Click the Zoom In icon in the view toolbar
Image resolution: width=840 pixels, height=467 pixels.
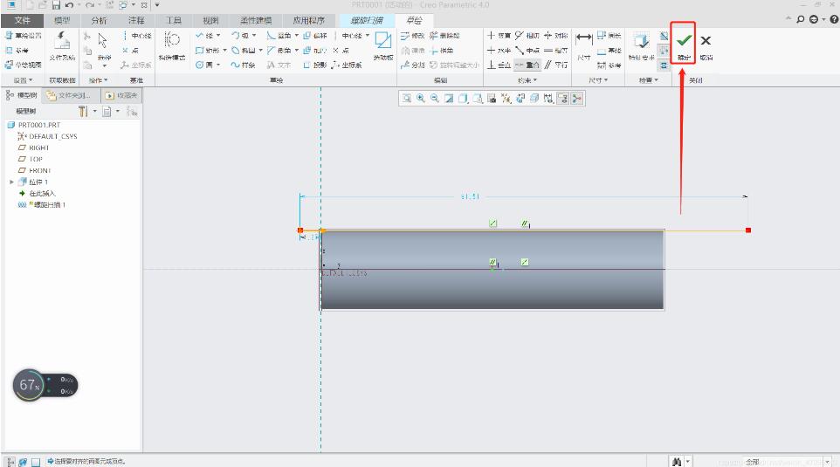tap(421, 99)
